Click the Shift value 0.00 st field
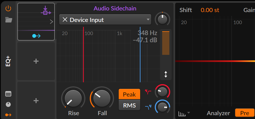This screenshot has height=119, width=255. tap(210, 10)
